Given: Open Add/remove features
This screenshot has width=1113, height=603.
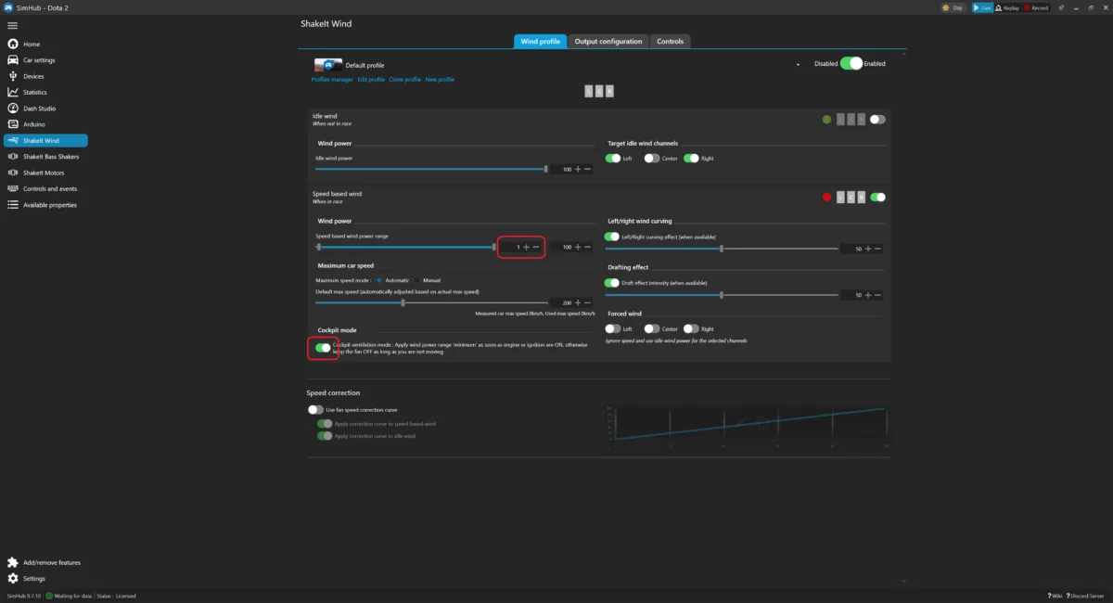Looking at the screenshot, I should [x=51, y=562].
